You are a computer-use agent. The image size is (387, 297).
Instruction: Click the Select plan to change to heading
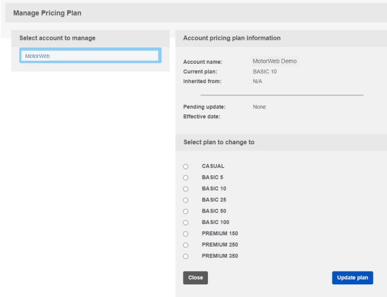coord(219,143)
